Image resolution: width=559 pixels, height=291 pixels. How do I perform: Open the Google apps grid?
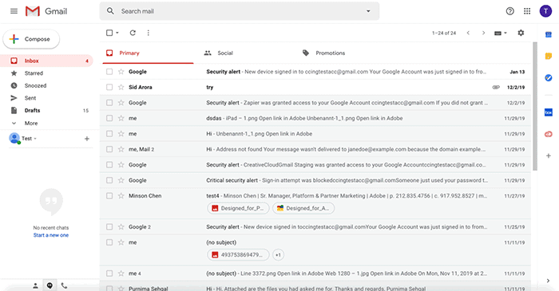coord(527,11)
